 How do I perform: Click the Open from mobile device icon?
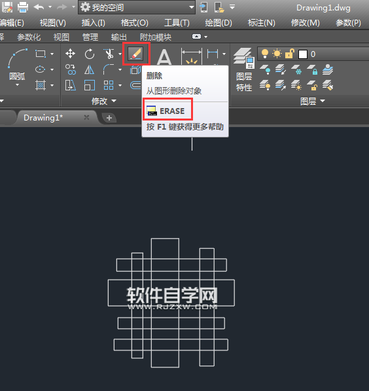click(219, 7)
